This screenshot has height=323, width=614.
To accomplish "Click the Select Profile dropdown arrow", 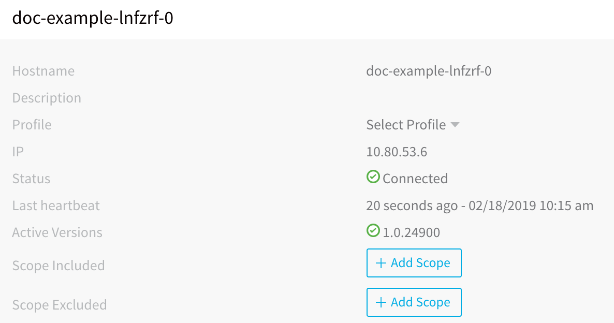I will click(x=455, y=125).
